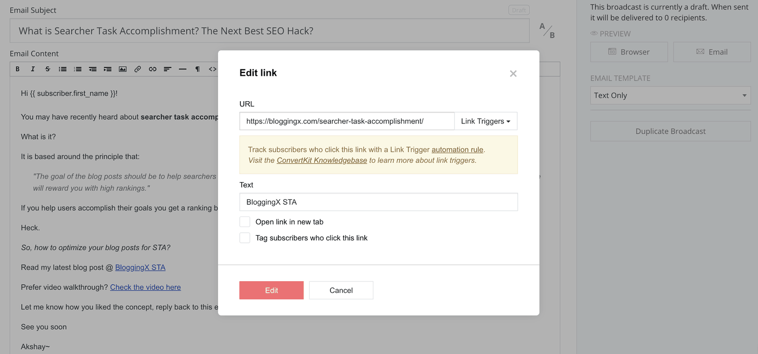Open text alignment options in the toolbar

[x=167, y=69]
